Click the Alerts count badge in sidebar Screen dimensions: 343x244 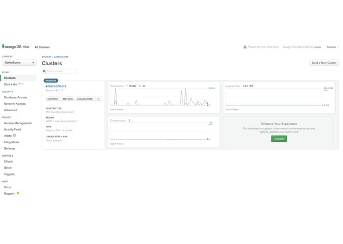pyautogui.click(x=14, y=135)
